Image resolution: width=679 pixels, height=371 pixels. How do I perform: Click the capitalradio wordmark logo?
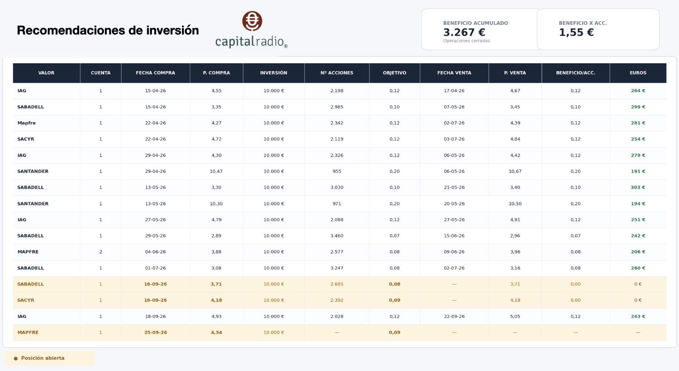pyautogui.click(x=251, y=42)
